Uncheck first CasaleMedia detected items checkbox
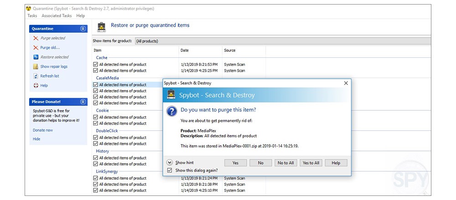456x200 pixels. tap(95, 85)
